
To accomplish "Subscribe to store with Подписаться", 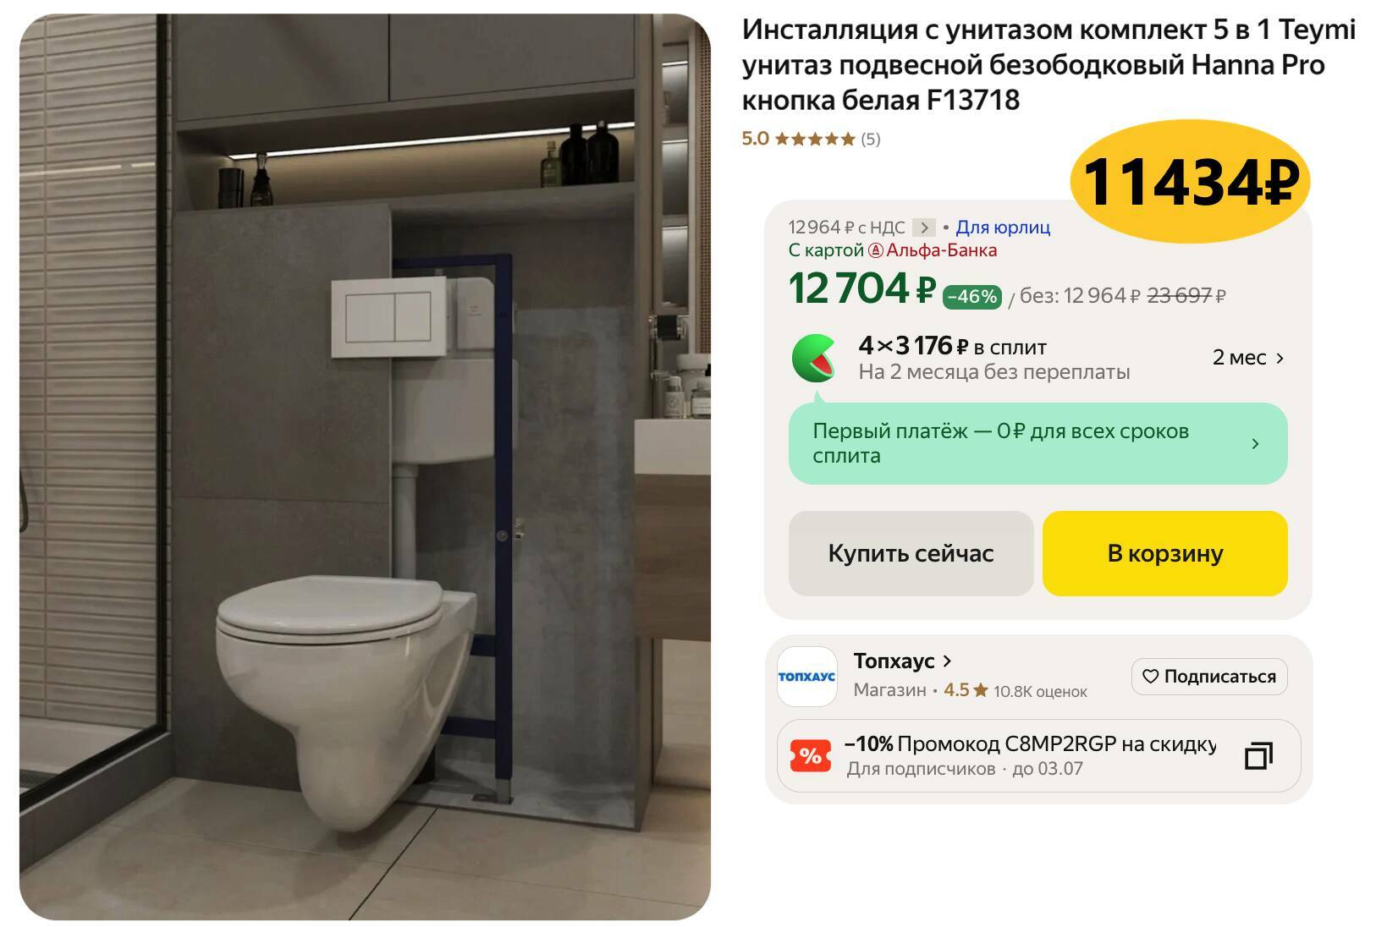I will click(1209, 677).
